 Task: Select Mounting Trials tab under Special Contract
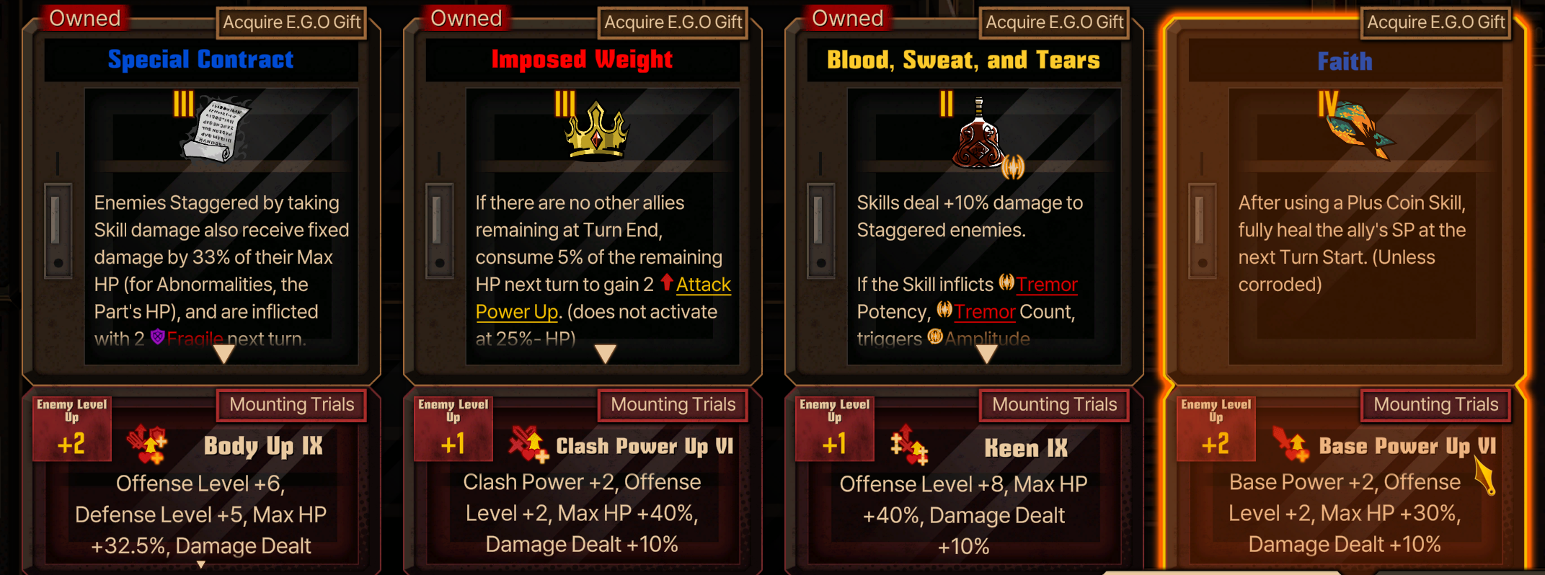click(291, 405)
